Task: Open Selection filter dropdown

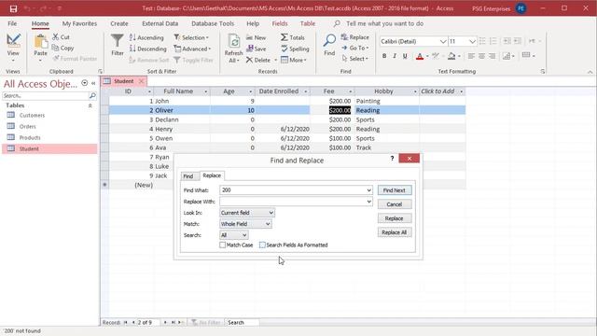Action: pyautogui.click(x=192, y=37)
